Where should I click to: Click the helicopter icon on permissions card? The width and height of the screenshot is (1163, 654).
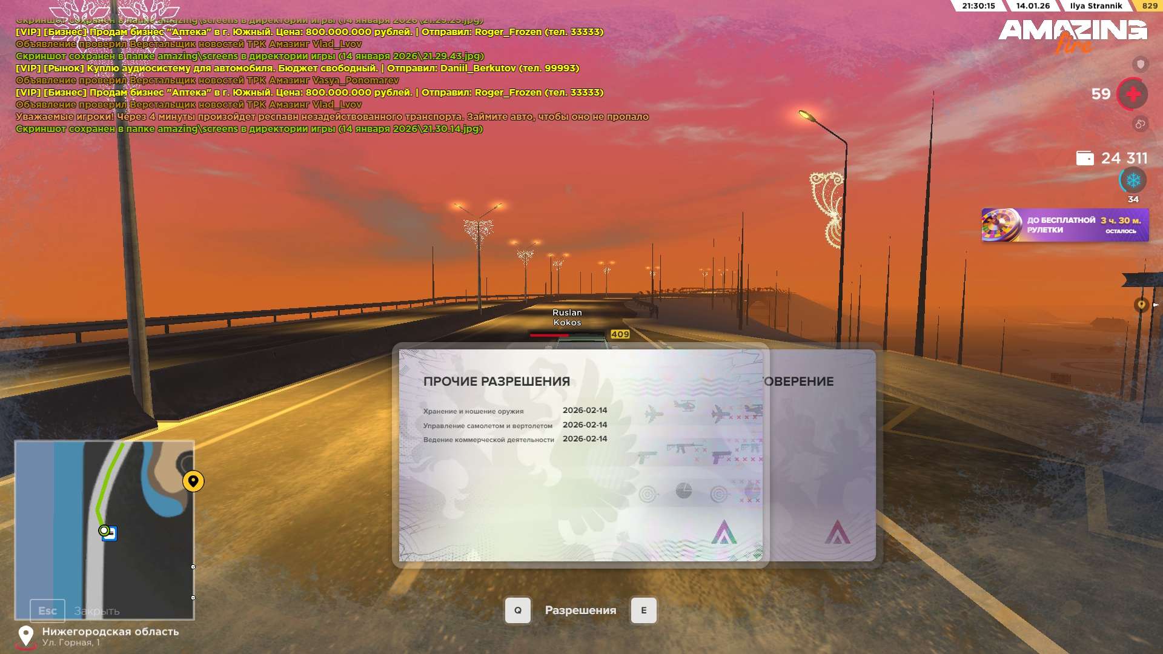[684, 405]
